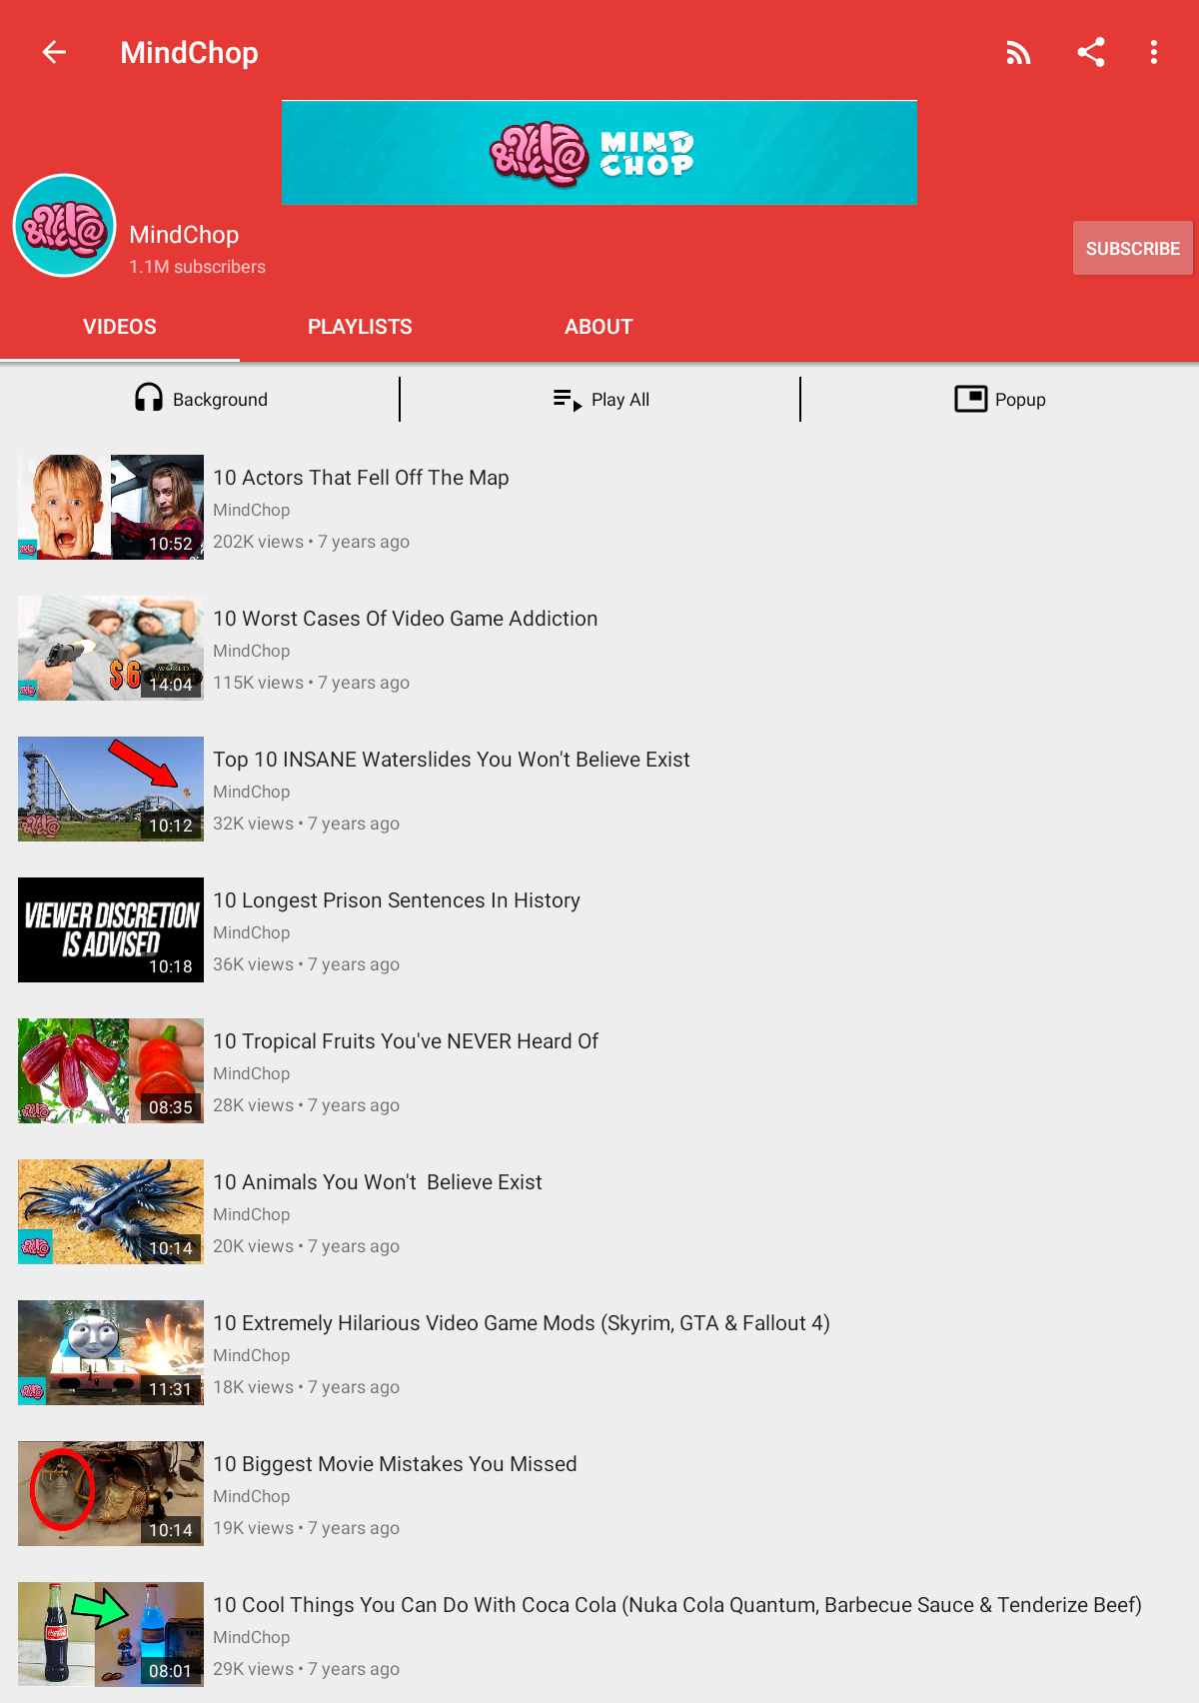This screenshot has width=1199, height=1703.
Task: Open thumbnail for Worst Cases Of Video Game Addiction
Action: [111, 648]
